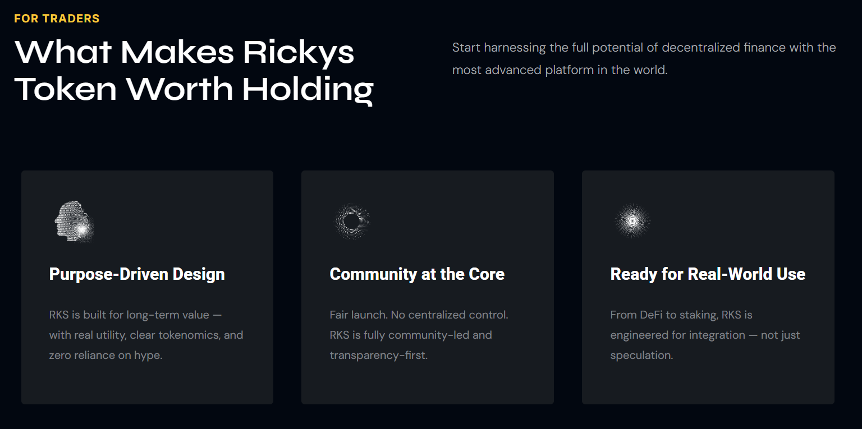
Task: Click 'with real utility, clear tokenomics' line
Action: (x=146, y=335)
